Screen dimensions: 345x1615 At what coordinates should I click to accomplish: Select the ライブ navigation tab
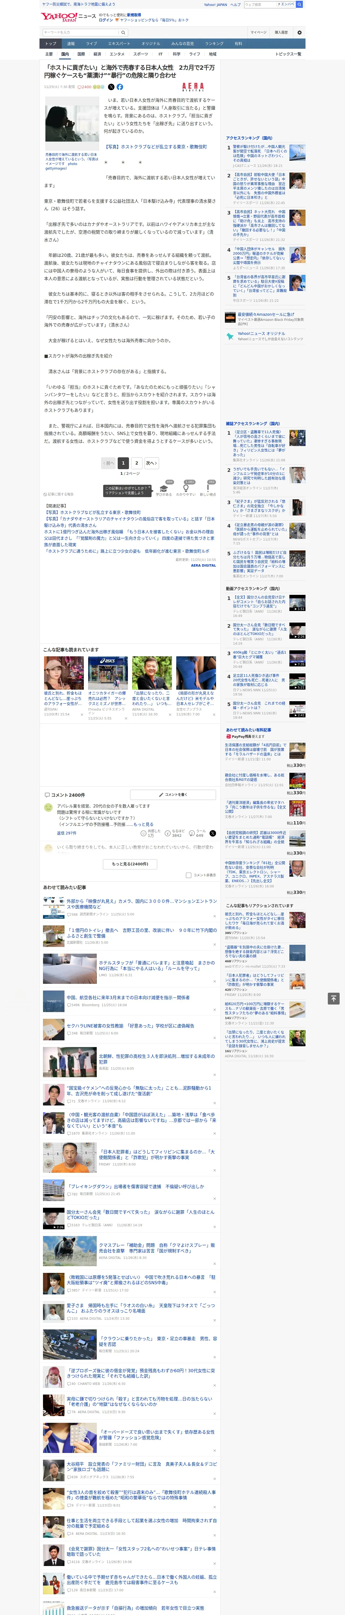pos(91,44)
